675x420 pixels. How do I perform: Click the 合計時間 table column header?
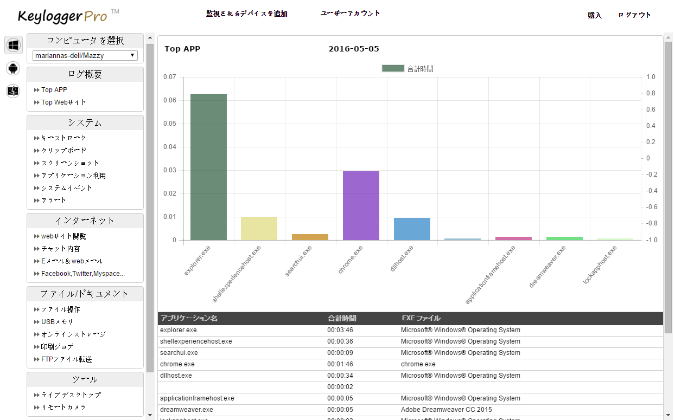coord(342,318)
